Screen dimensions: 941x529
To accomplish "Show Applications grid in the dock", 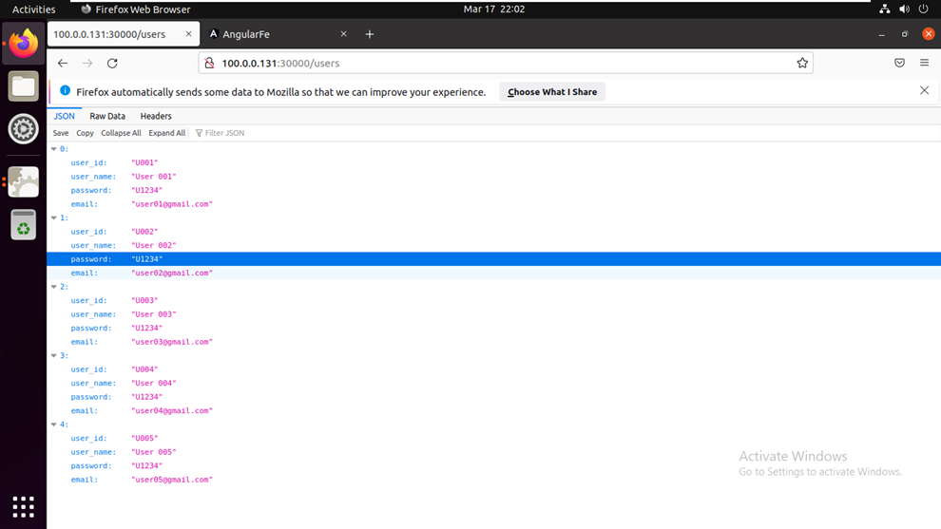I will click(x=24, y=507).
